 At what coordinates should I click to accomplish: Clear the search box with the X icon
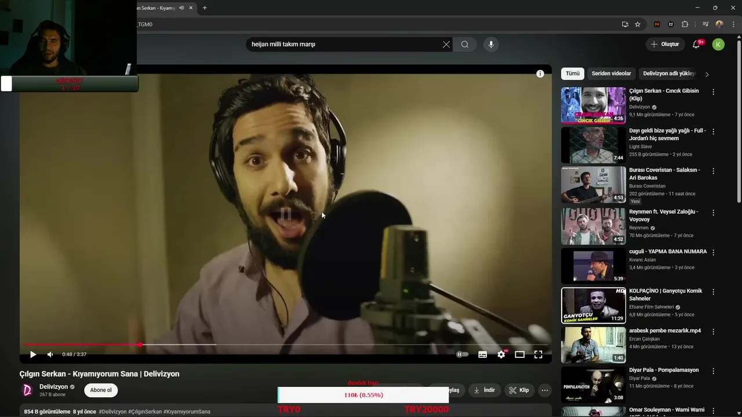(x=446, y=44)
